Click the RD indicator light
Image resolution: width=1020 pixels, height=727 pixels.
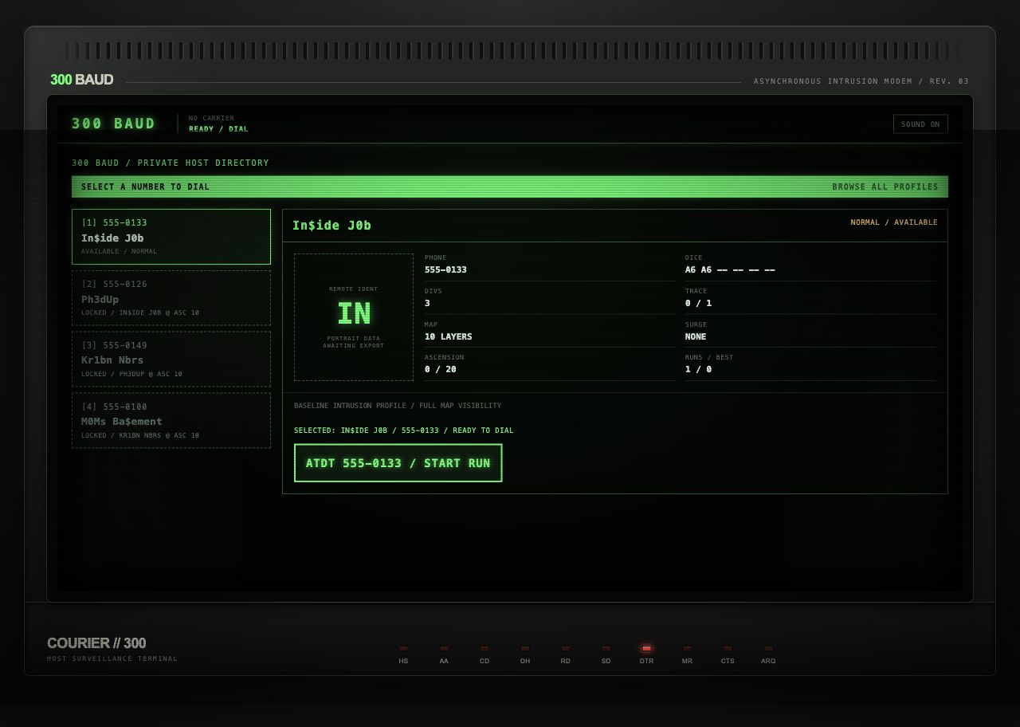pyautogui.click(x=566, y=648)
